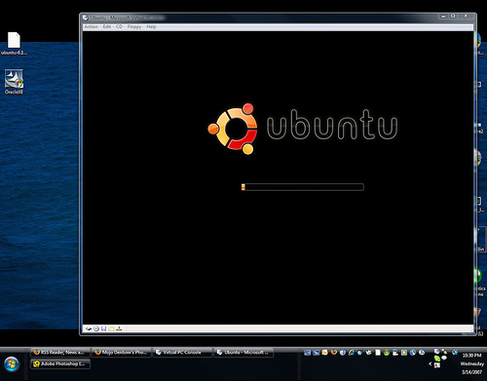Click the Ubuntu circular logo in the VM
The height and width of the screenshot is (381, 487).
(233, 129)
